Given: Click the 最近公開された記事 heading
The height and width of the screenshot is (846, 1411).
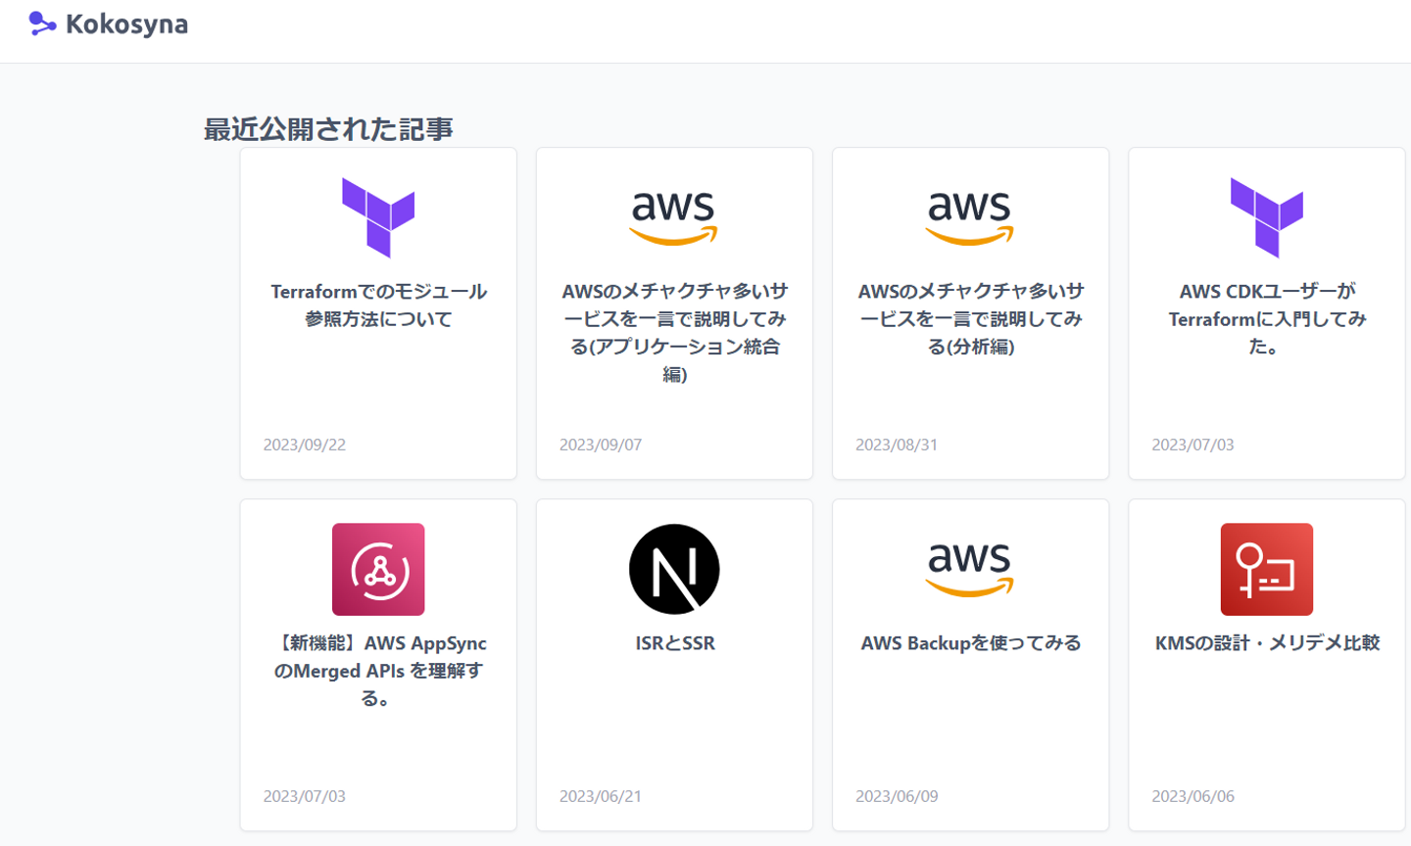Looking at the screenshot, I should click(x=328, y=129).
